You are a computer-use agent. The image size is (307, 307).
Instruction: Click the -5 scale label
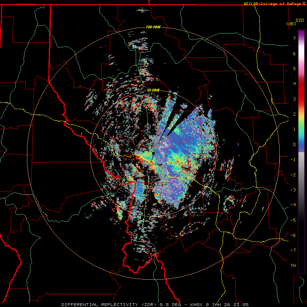coord(293,220)
